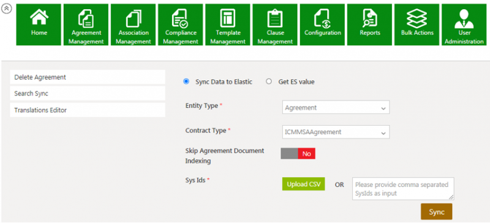Image resolution: width=490 pixels, height=223 pixels.
Task: Open the Compliance Management tile
Action: 180,25
